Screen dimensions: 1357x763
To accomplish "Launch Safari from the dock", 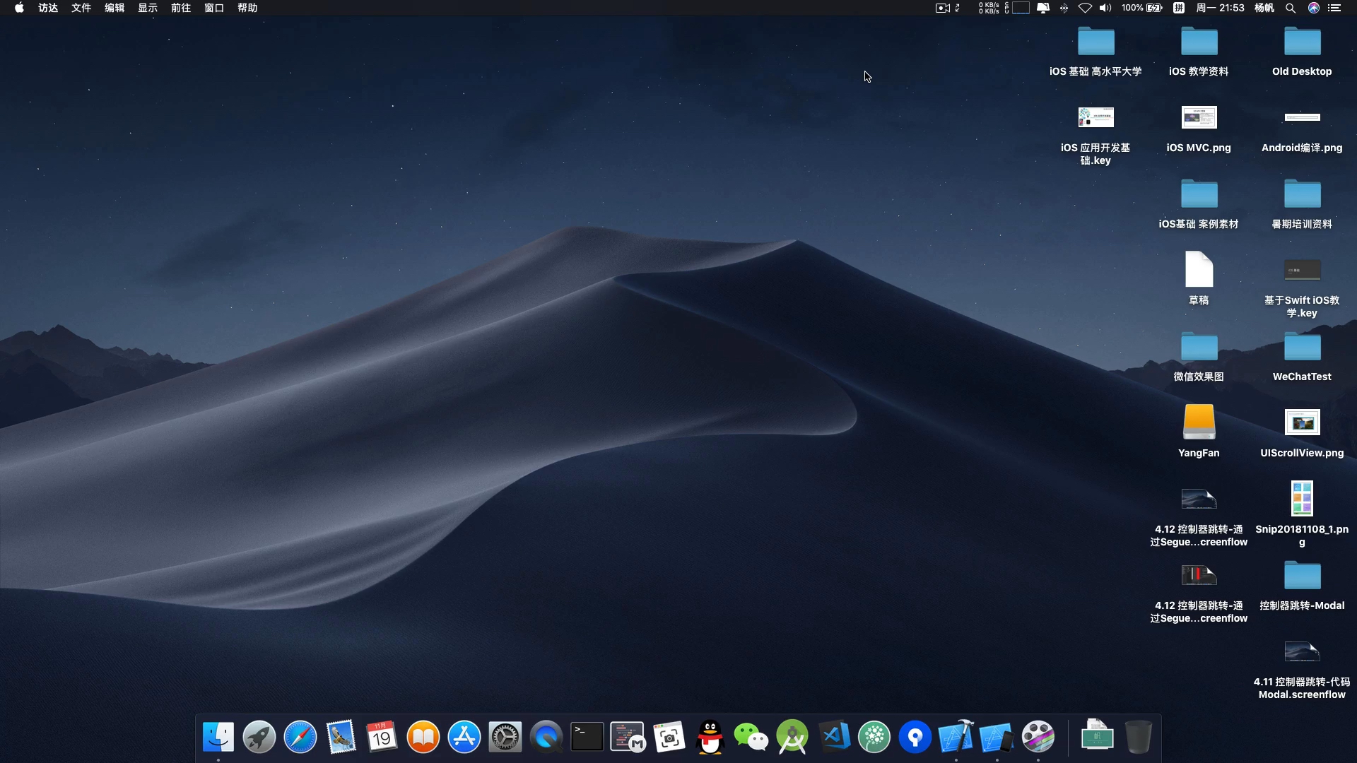I will tap(300, 738).
